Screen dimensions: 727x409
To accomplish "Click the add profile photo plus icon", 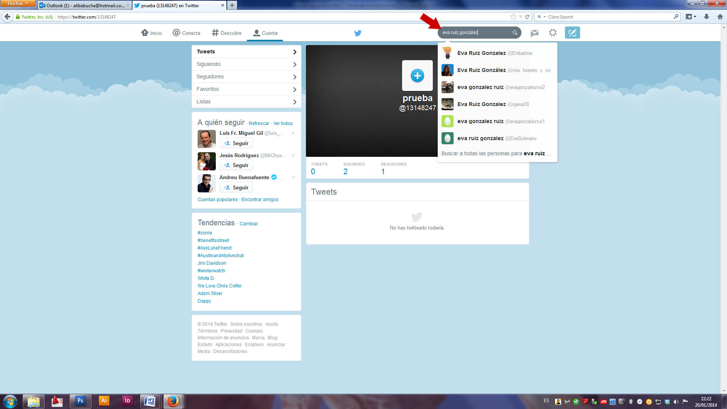I will pyautogui.click(x=417, y=76).
